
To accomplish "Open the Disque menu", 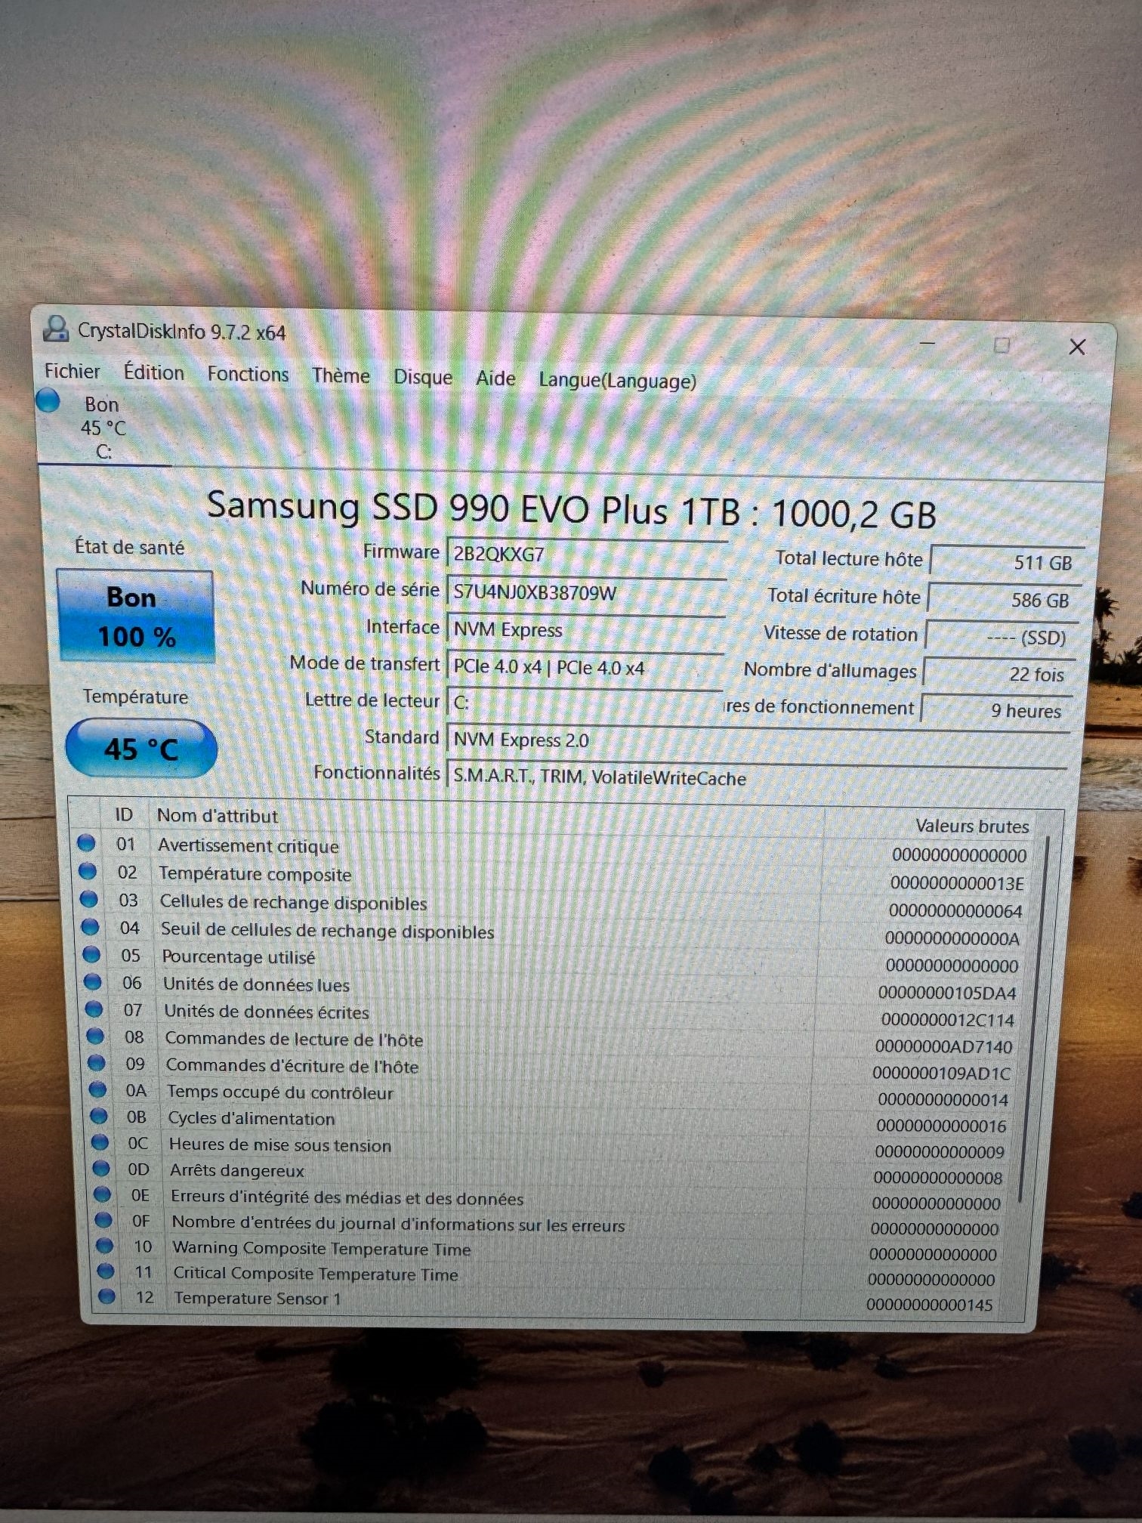I will pyautogui.click(x=422, y=377).
